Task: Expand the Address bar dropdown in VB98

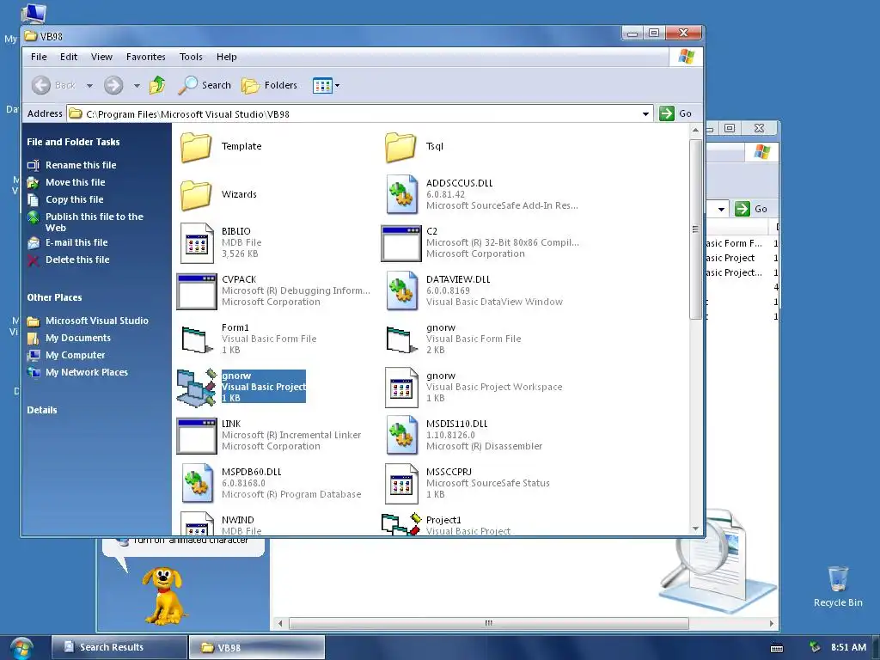Action: pyautogui.click(x=646, y=114)
